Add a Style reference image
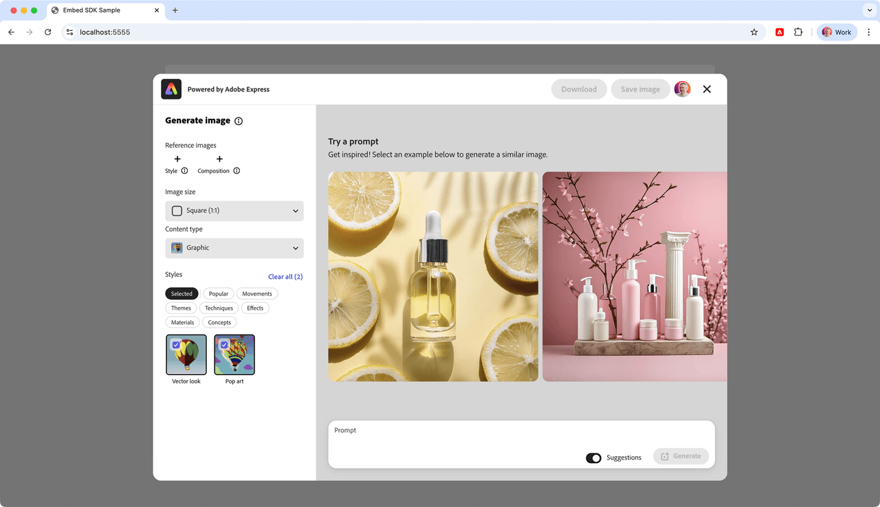This screenshot has width=880, height=507. tap(177, 159)
